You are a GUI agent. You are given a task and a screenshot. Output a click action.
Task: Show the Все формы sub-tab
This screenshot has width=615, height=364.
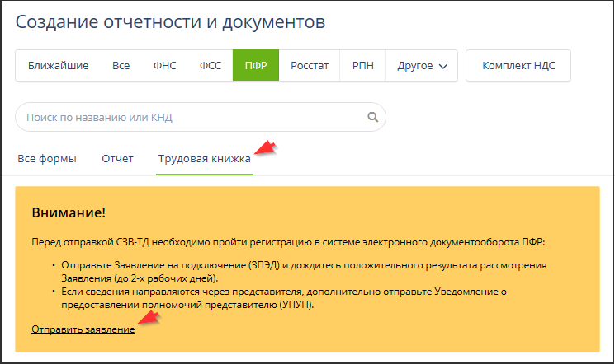(47, 159)
